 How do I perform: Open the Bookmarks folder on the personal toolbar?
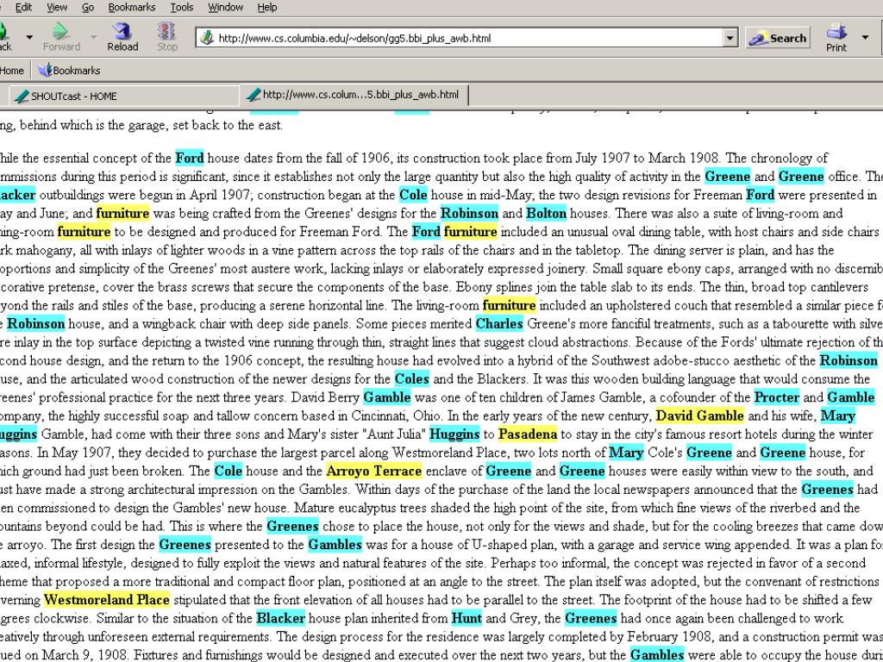(x=69, y=71)
